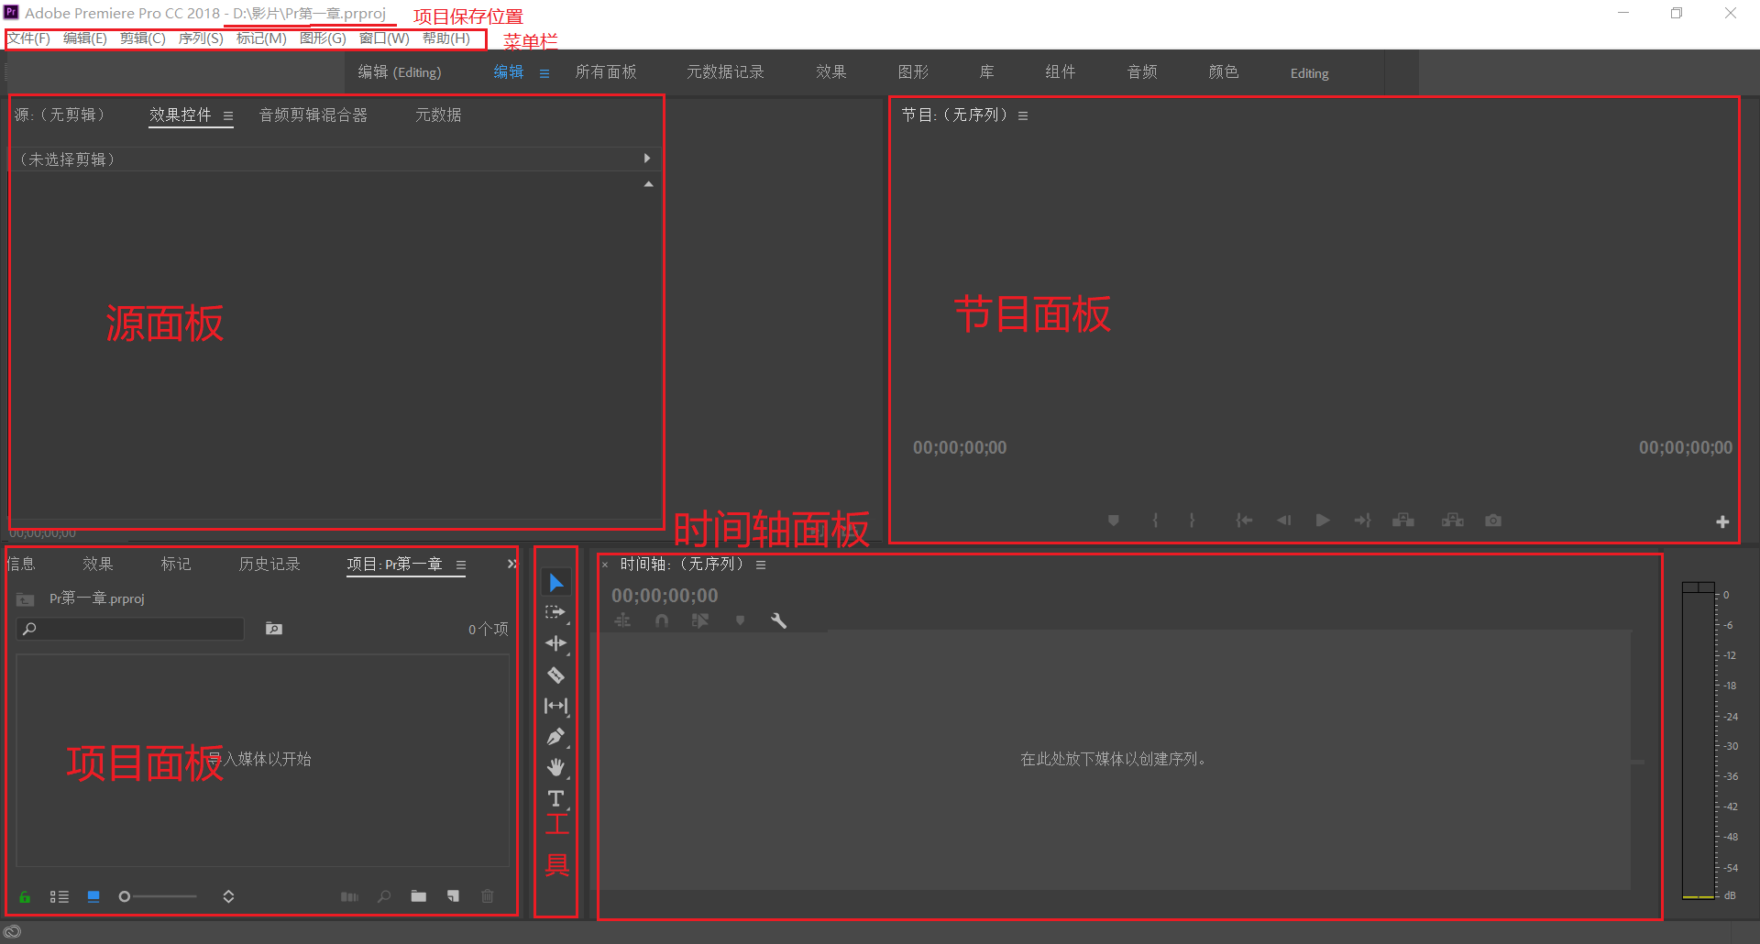This screenshot has width=1760, height=944.
Task: Switch to 库 workspace
Action: tap(987, 72)
